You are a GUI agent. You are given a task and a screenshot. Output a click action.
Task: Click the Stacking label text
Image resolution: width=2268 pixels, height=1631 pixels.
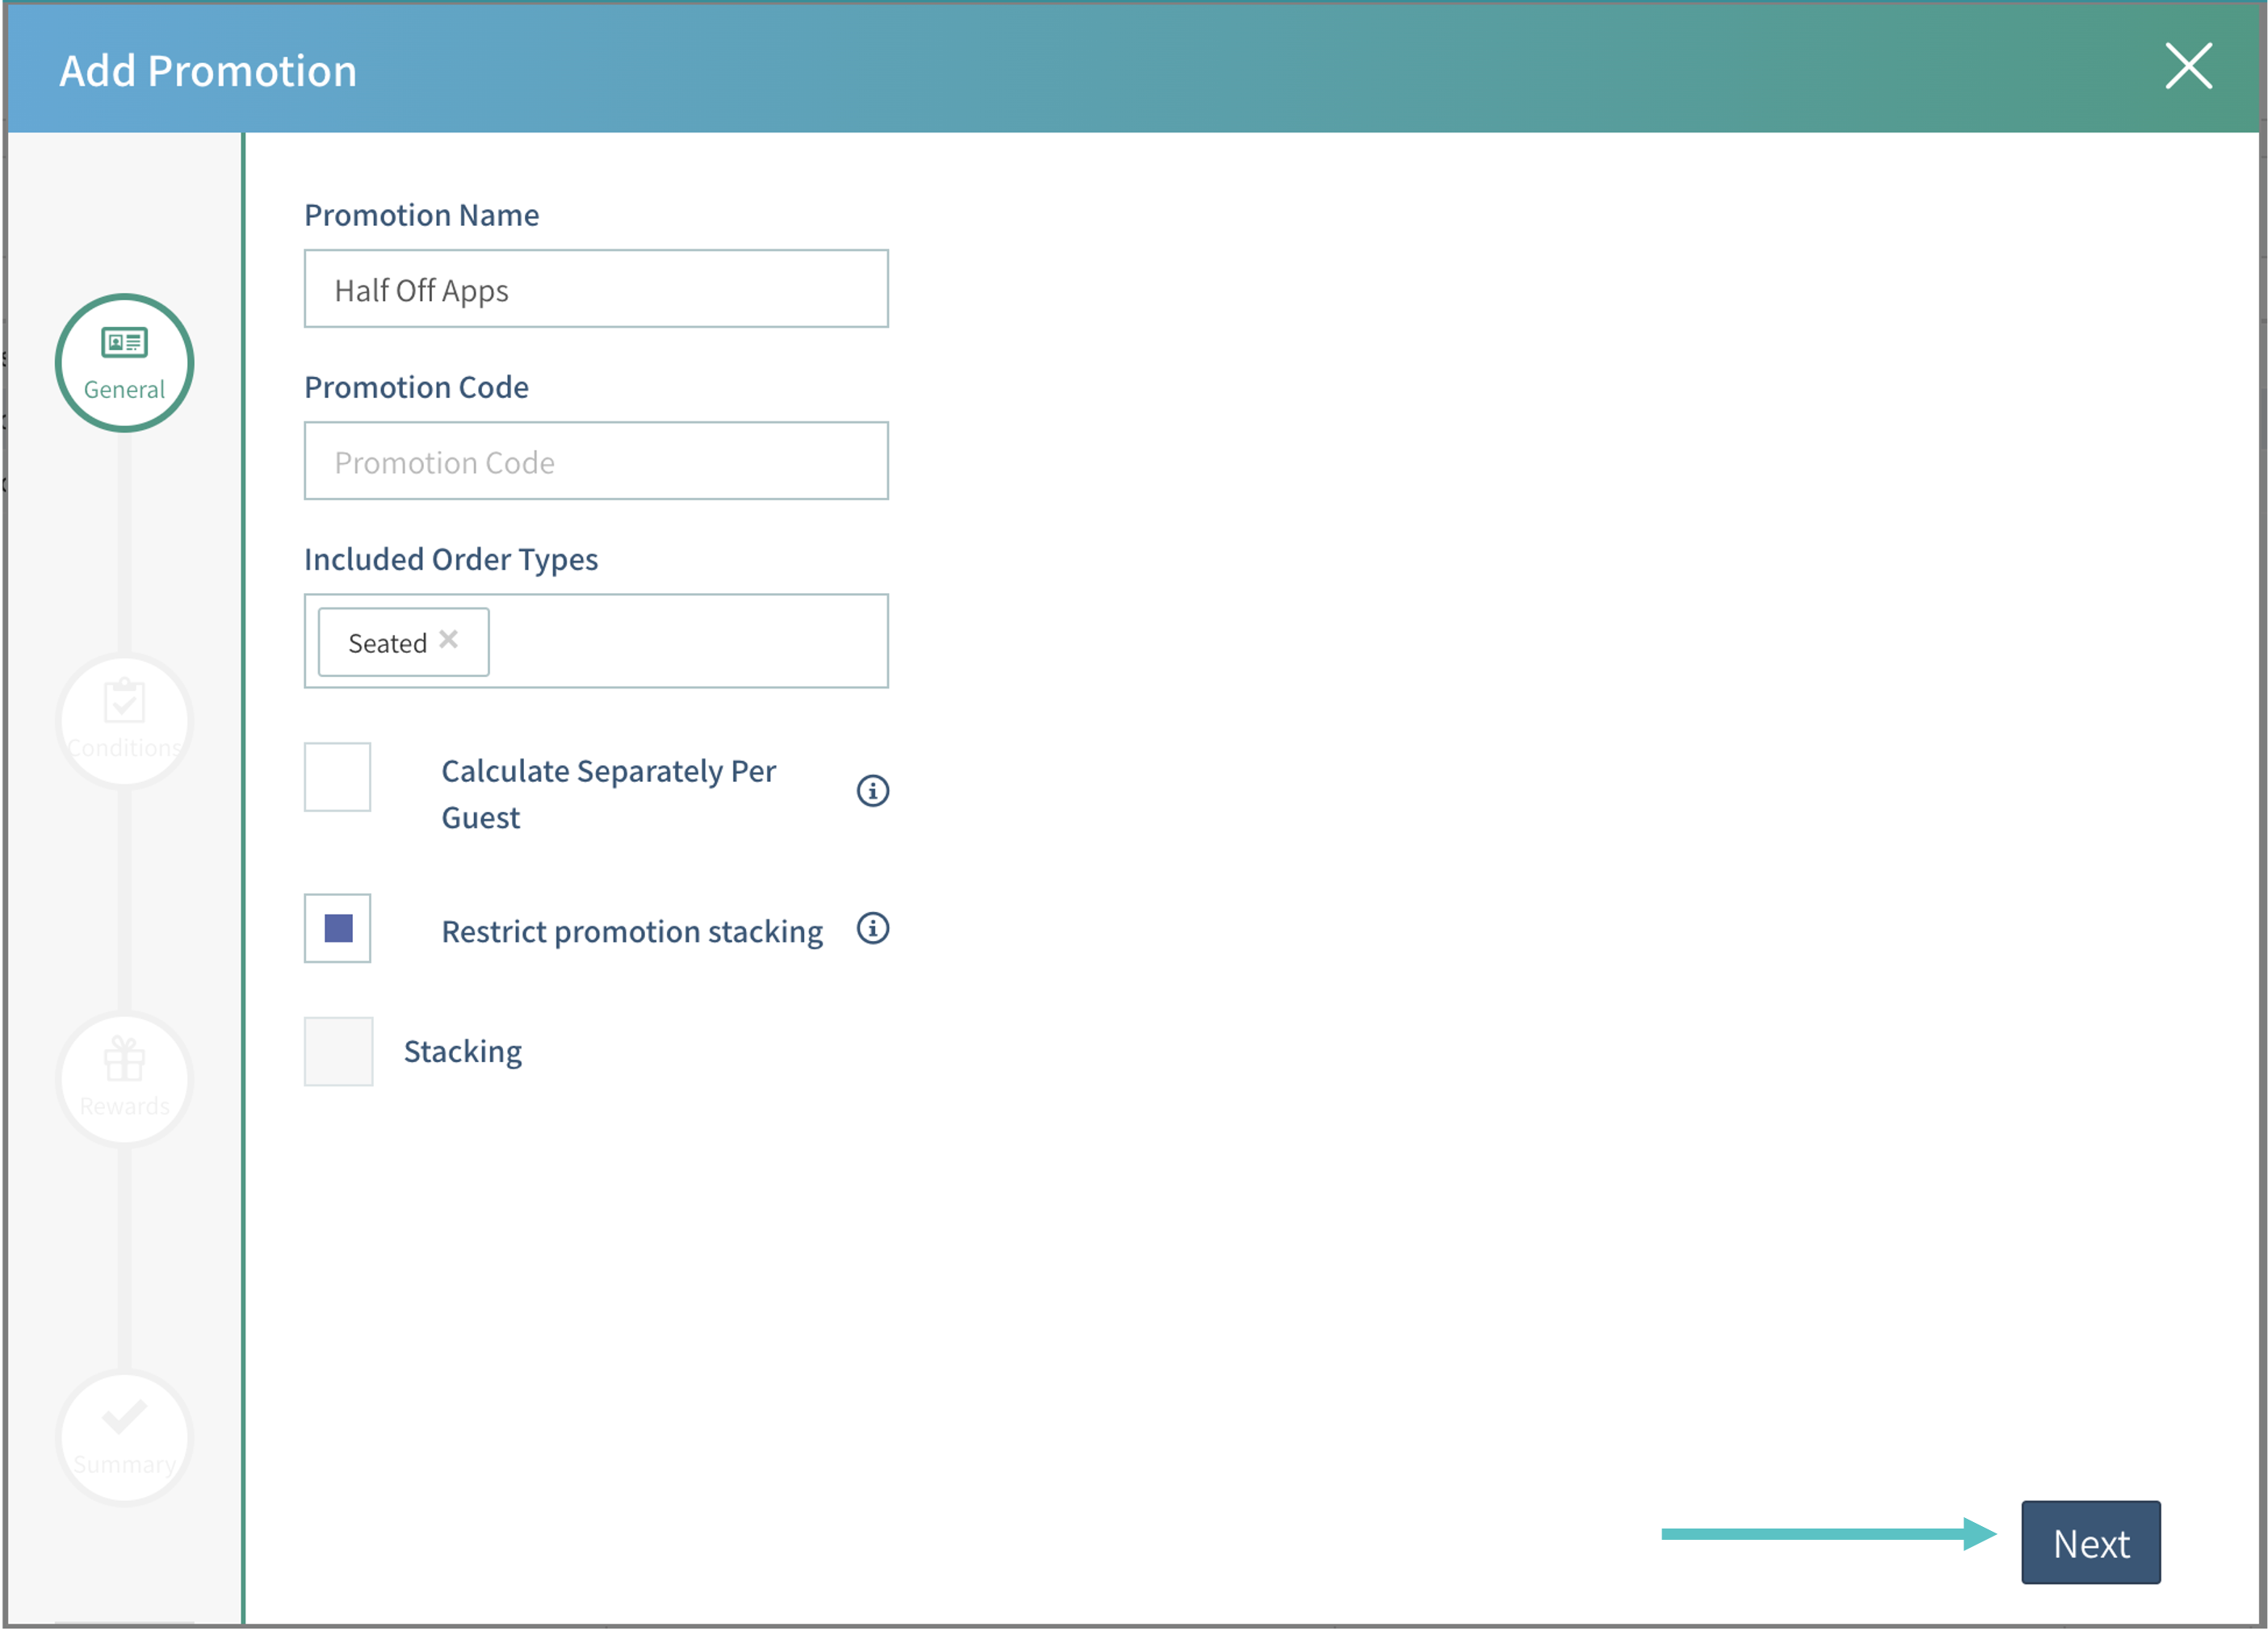point(462,1052)
